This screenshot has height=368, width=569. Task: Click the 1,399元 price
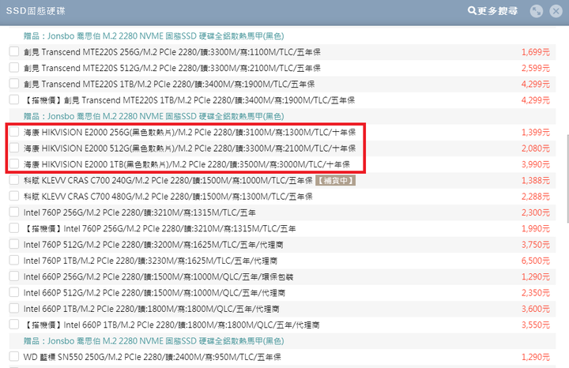click(x=536, y=133)
